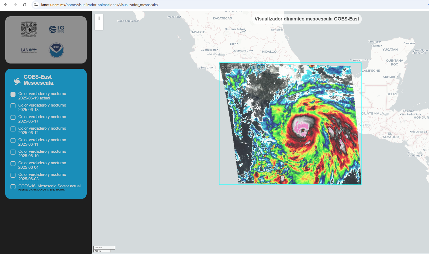Click label 'Color verdadero y nocturno 2025-06-18'

pyautogui.click(x=42, y=107)
